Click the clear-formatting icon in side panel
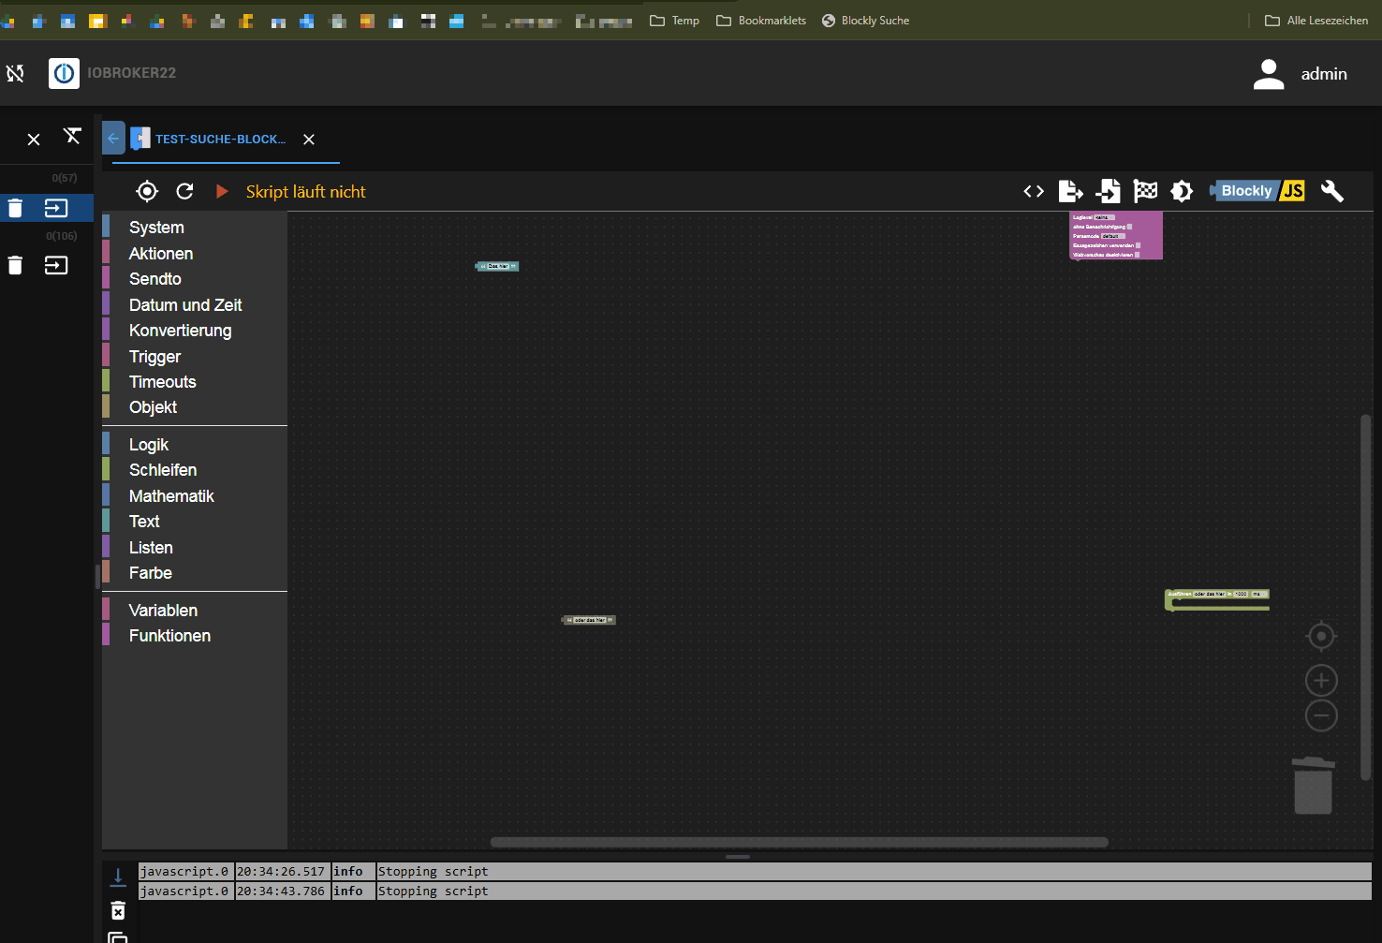 [72, 137]
